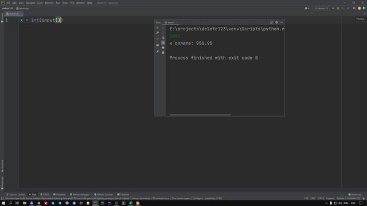Open Windows notification center icon
Image resolution: width=367 pixels, height=206 pixels.
(361, 203)
